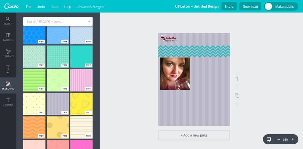Start presentation mode icon
Screen dimensions: 303x149
pyautogui.click(x=269, y=139)
